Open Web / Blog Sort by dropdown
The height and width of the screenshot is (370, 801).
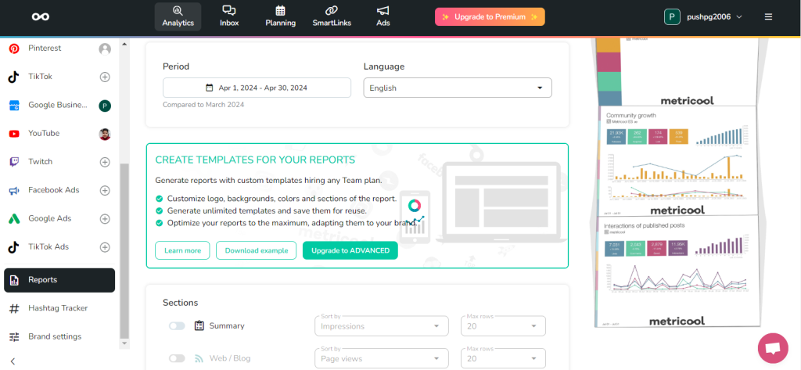(x=382, y=359)
